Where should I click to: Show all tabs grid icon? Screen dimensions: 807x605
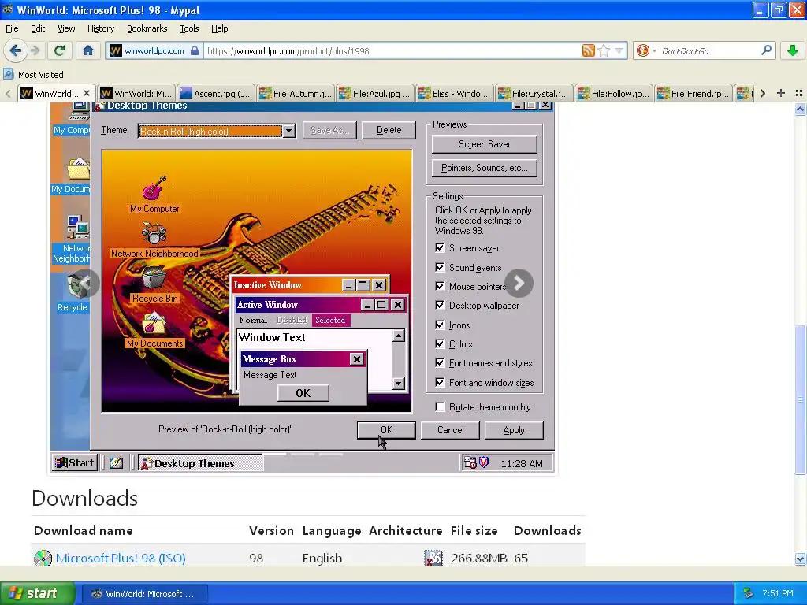click(799, 93)
